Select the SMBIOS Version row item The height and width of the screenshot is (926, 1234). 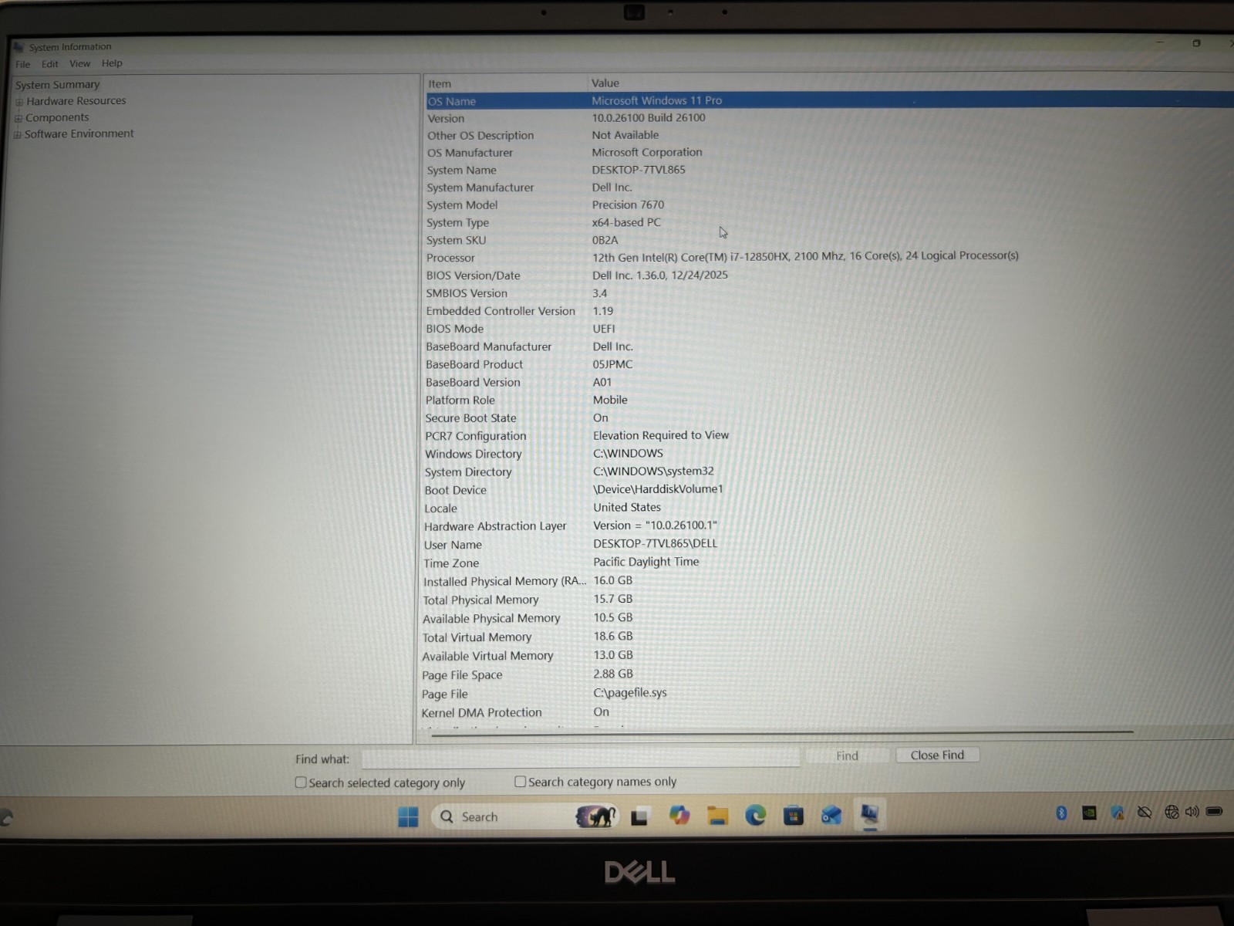tap(467, 293)
